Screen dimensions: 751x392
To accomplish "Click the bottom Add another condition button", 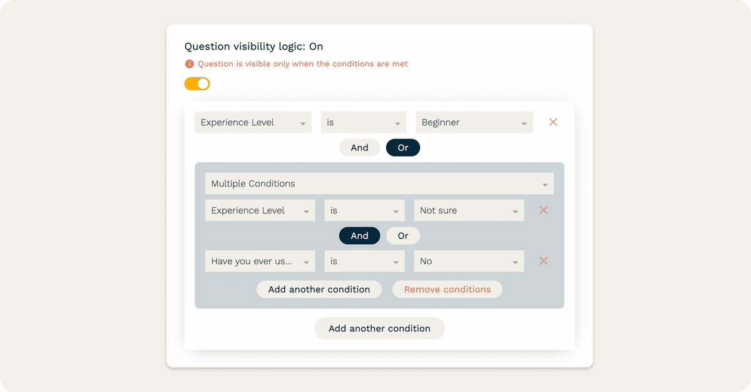I will tap(379, 328).
